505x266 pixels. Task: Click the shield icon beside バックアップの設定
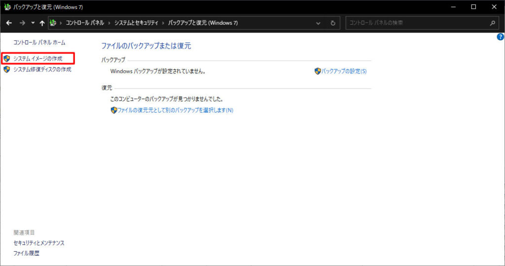tap(318, 71)
